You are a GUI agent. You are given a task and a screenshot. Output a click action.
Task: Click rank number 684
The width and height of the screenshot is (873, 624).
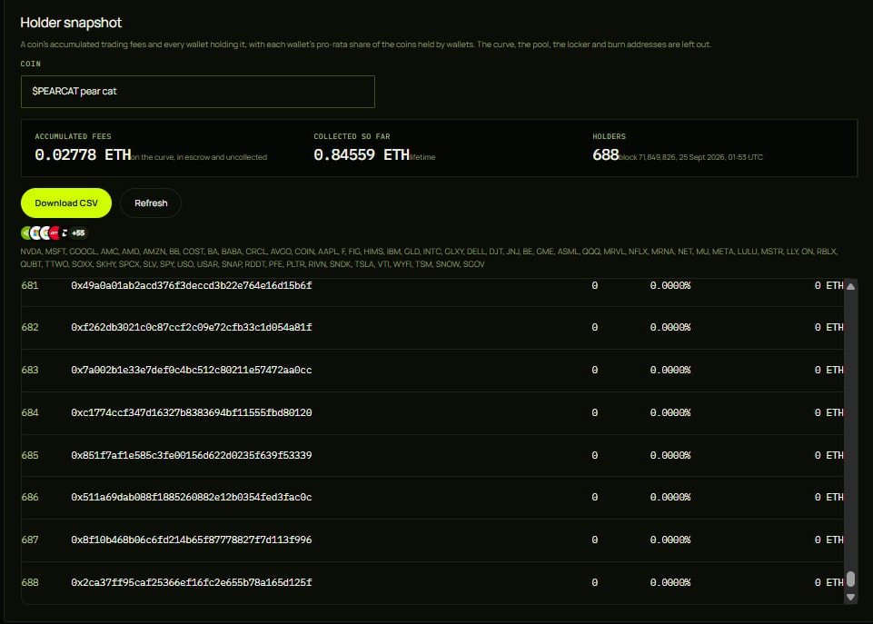30,412
